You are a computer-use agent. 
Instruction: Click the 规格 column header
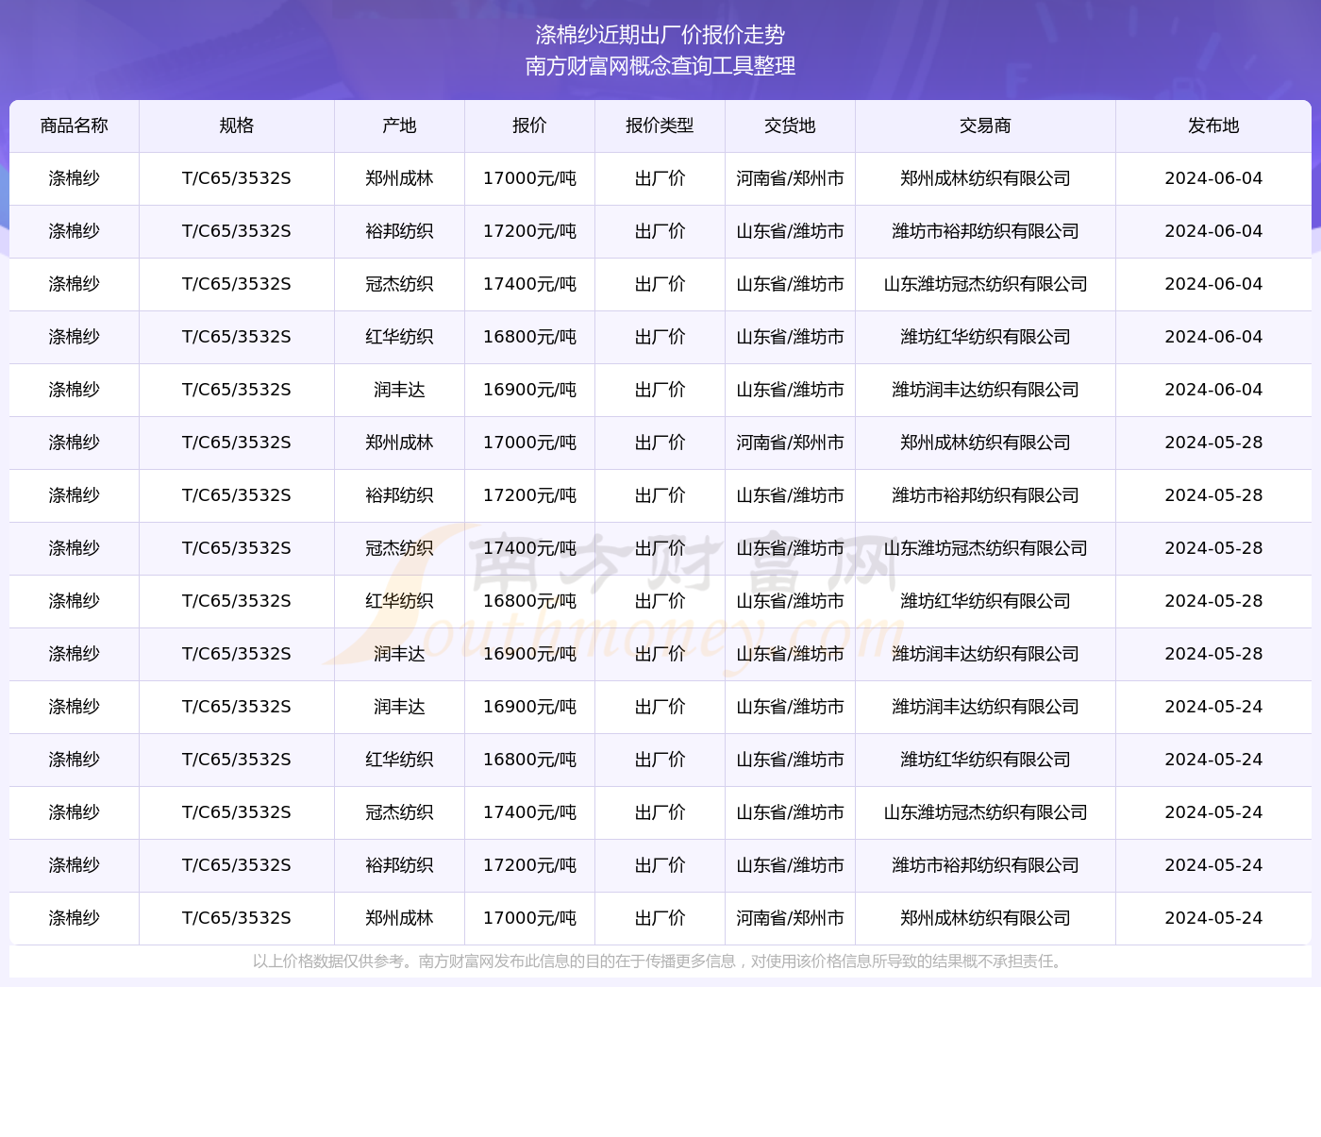click(x=237, y=125)
